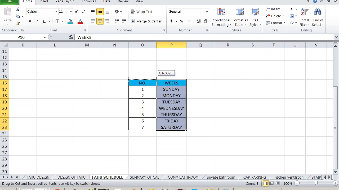Expand the Sort & Filter menu
Image resolution: width=339 pixels, height=190 pixels.
[x=305, y=17]
